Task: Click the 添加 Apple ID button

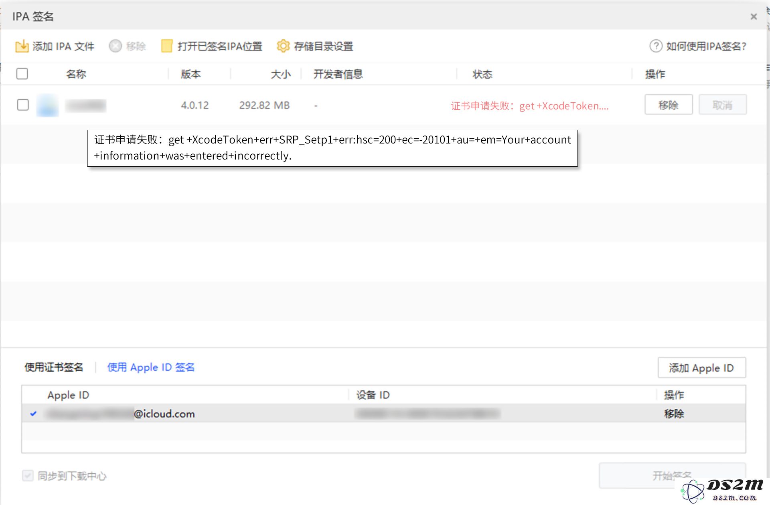Action: [x=701, y=368]
